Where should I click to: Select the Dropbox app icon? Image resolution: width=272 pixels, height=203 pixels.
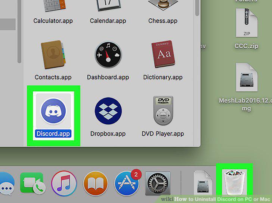click(x=108, y=111)
